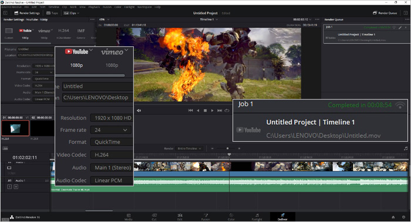Select clip thumbnail 01 in the clips strip

(15, 128)
